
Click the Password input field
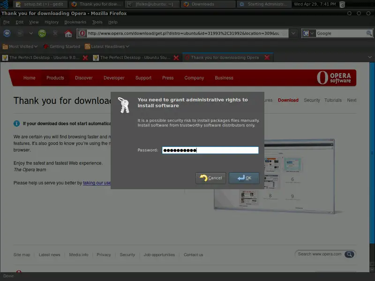pyautogui.click(x=210, y=150)
